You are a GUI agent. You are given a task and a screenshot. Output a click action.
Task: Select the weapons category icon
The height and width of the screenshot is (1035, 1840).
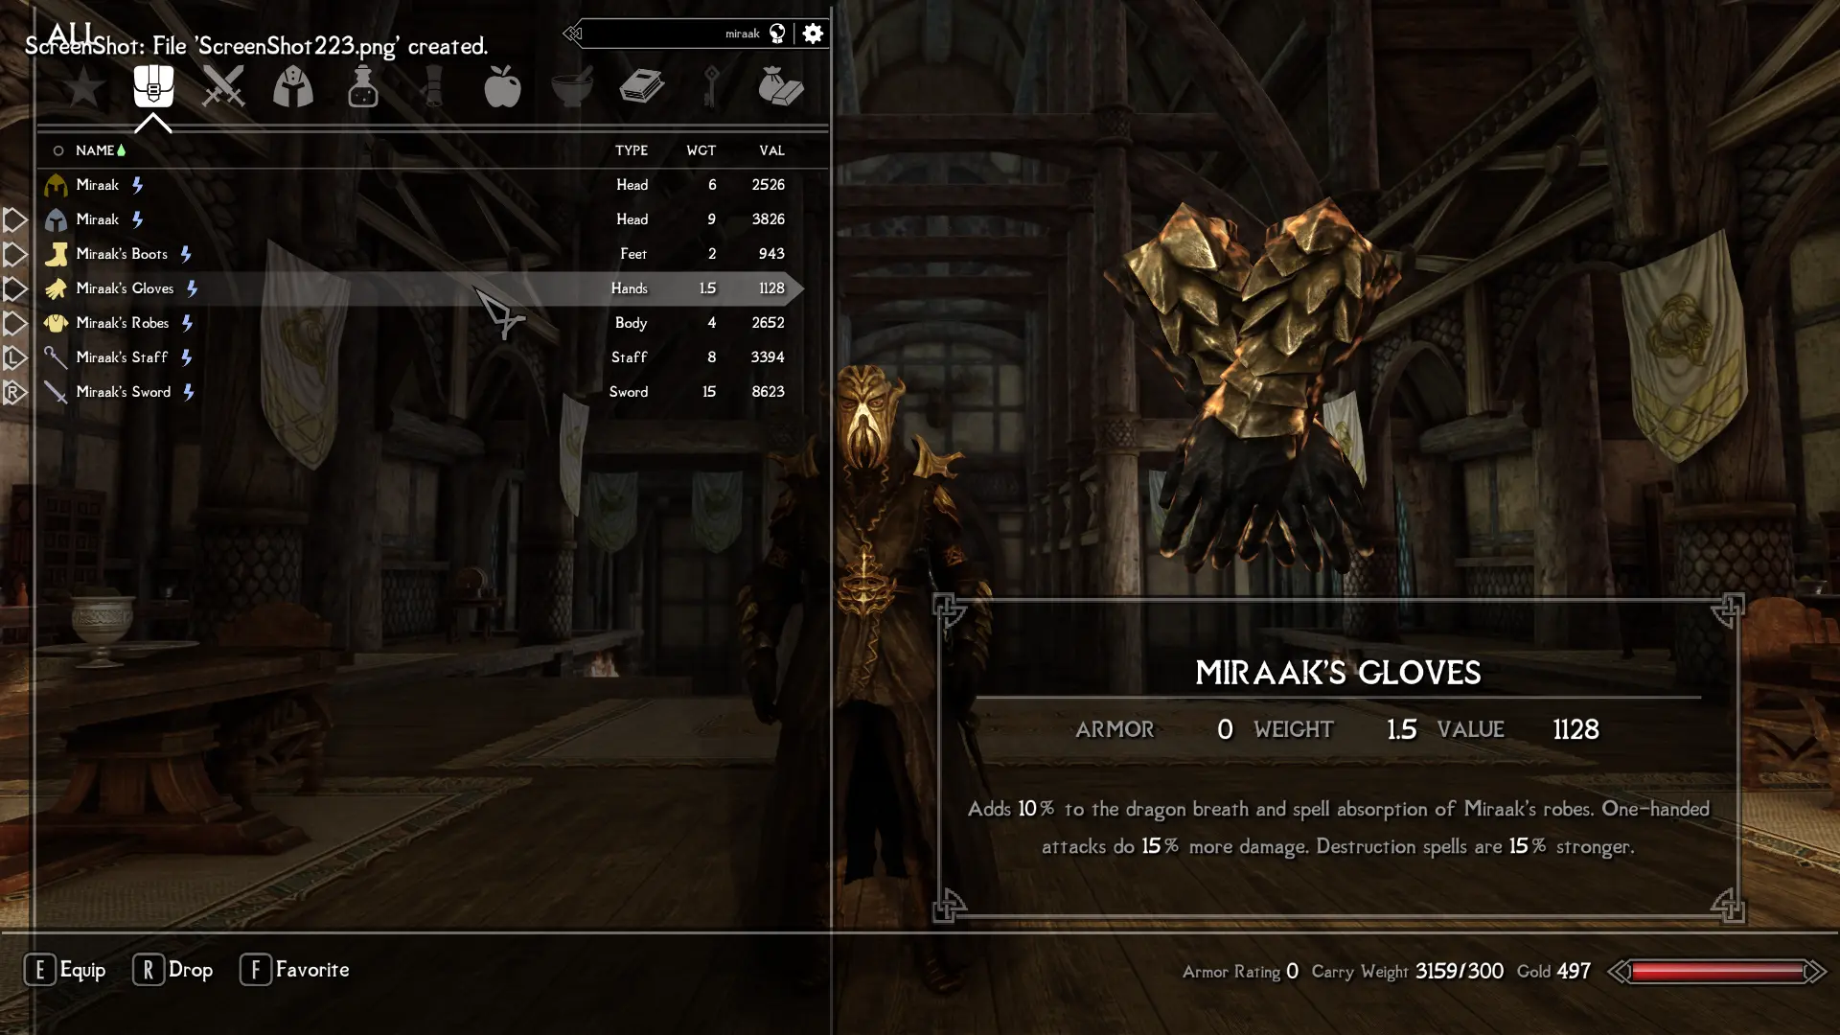click(222, 87)
